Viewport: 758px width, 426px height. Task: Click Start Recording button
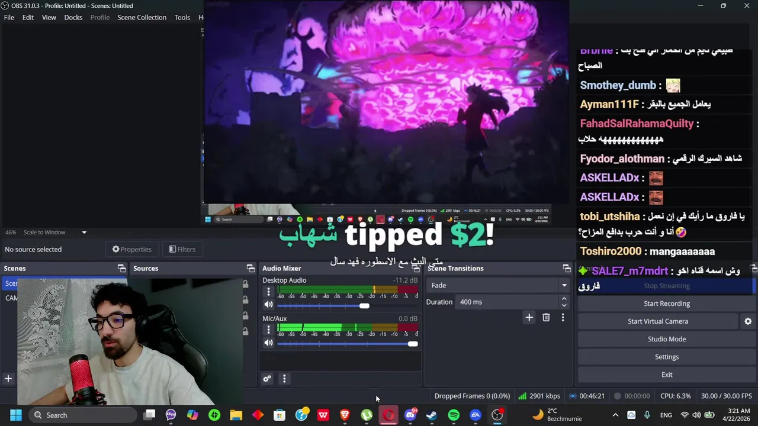[x=666, y=304]
